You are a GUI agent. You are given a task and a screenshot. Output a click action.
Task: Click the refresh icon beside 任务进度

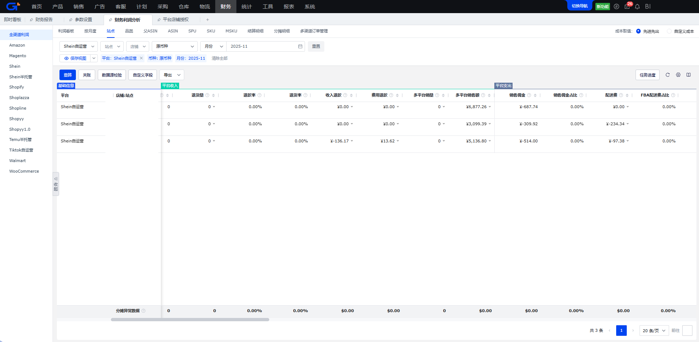click(x=668, y=75)
